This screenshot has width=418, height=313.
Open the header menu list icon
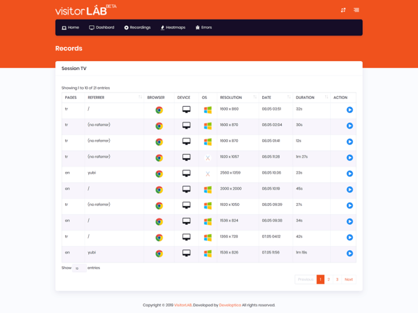(x=356, y=10)
